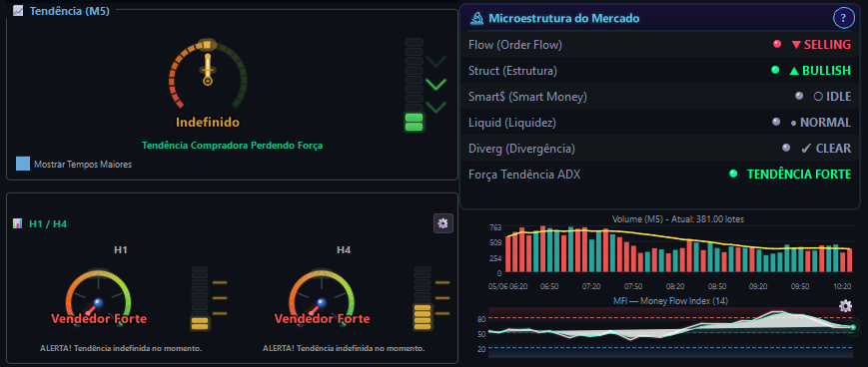Click the Mostrar Tempos Maiores label
The image size is (868, 367).
point(83,165)
